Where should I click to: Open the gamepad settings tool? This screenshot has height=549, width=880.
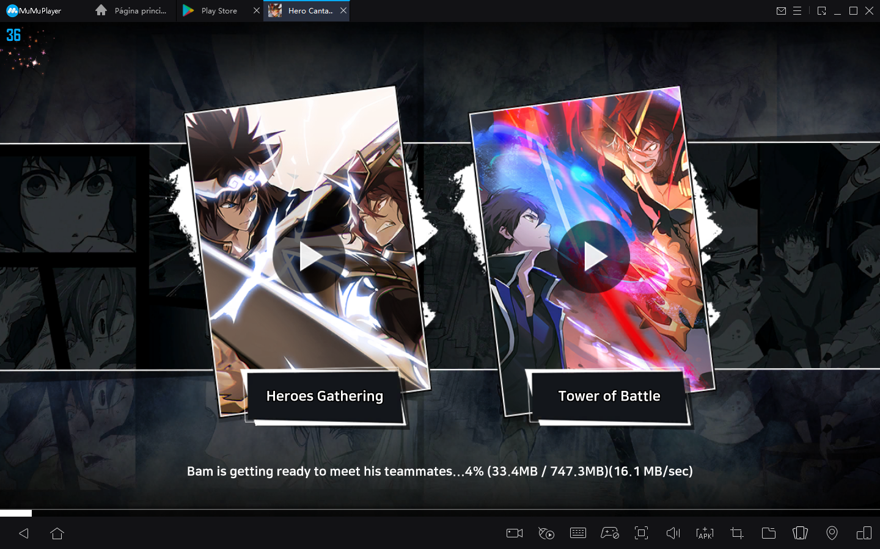coord(610,533)
